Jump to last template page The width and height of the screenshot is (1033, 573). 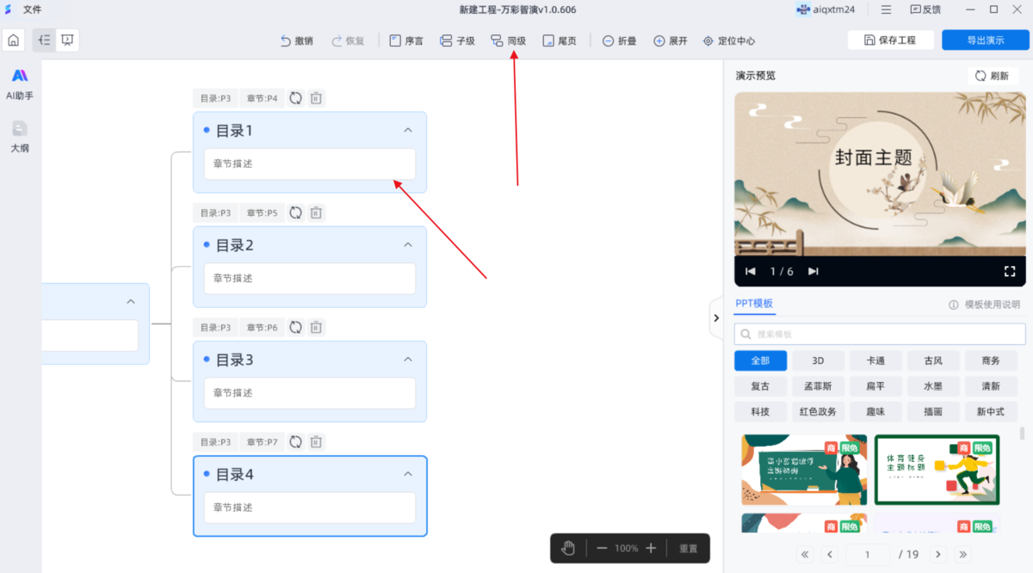[x=963, y=554]
